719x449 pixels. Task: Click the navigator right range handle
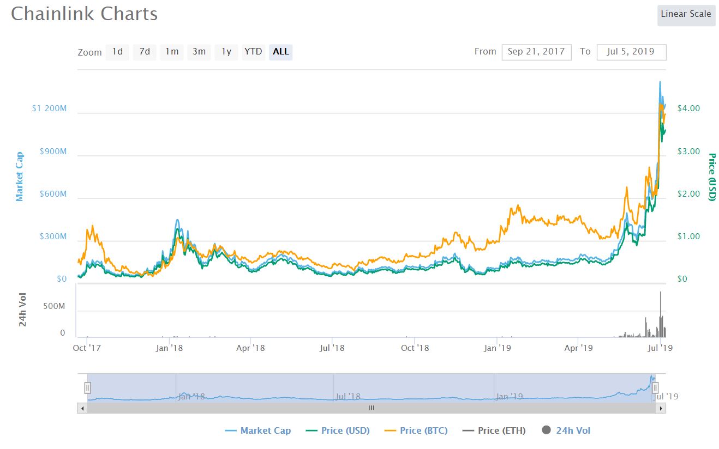[656, 388]
